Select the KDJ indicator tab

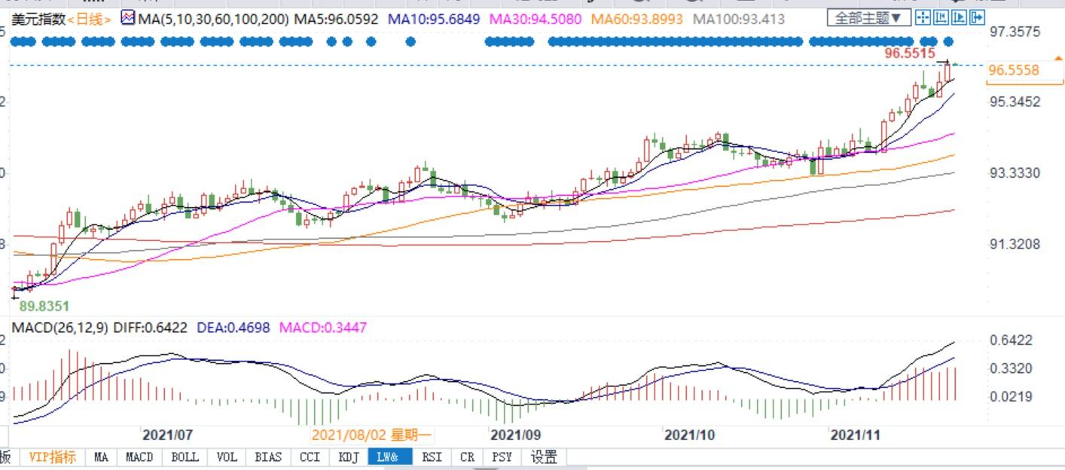tap(349, 456)
